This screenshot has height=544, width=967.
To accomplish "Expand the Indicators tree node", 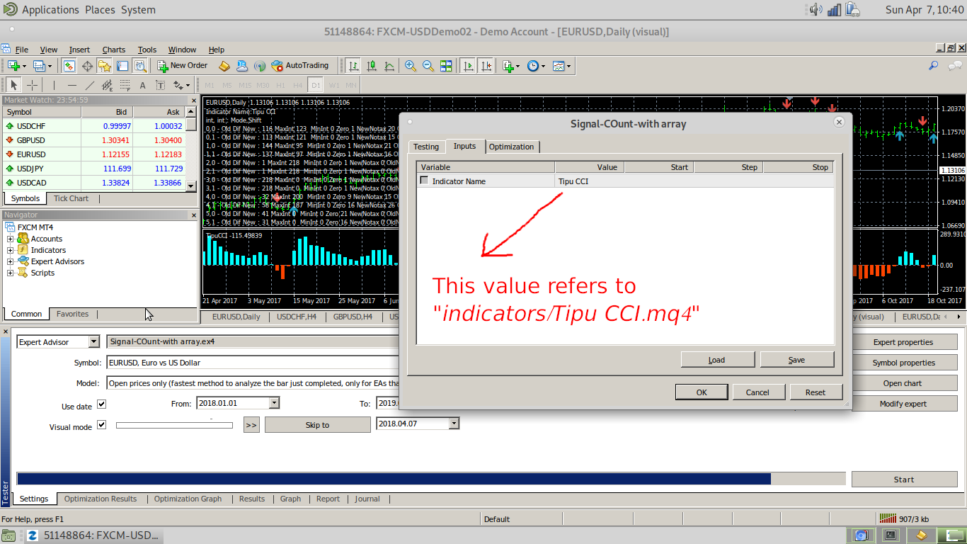I will [10, 250].
